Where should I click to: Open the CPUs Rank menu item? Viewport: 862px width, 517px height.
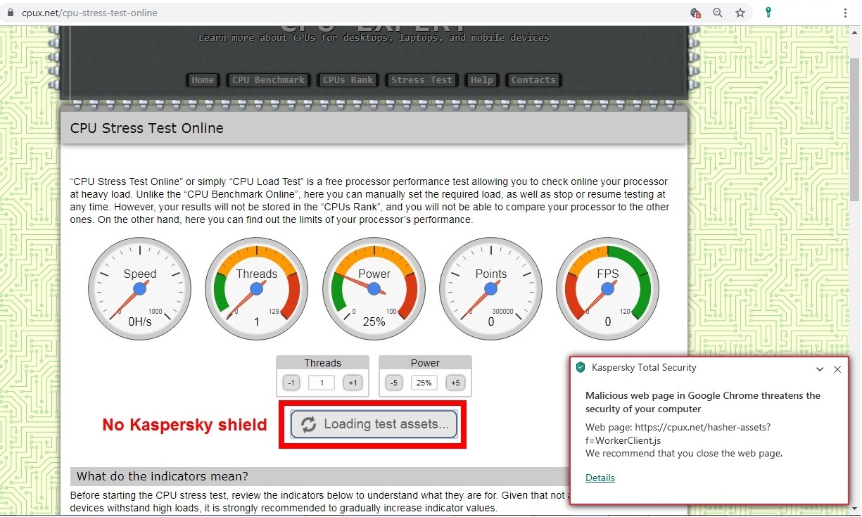click(348, 79)
